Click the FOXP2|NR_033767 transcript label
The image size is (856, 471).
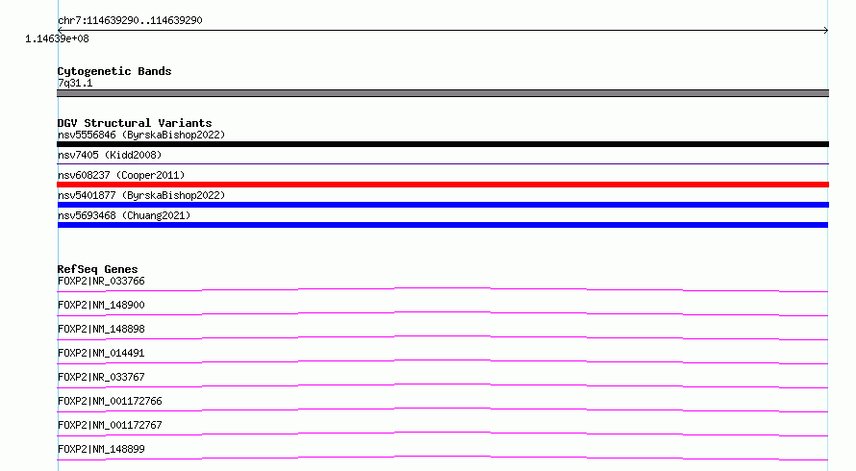pyautogui.click(x=101, y=377)
